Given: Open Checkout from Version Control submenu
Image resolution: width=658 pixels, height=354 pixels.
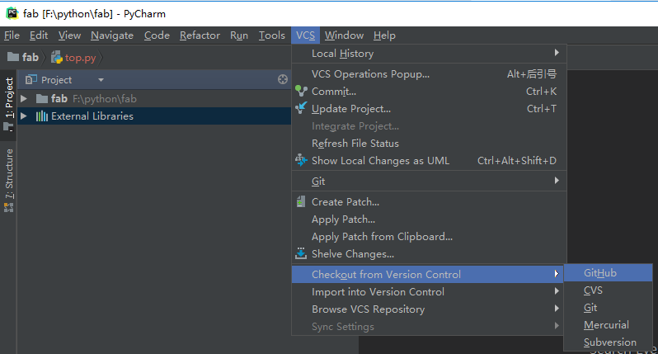Looking at the screenshot, I should (429, 274).
